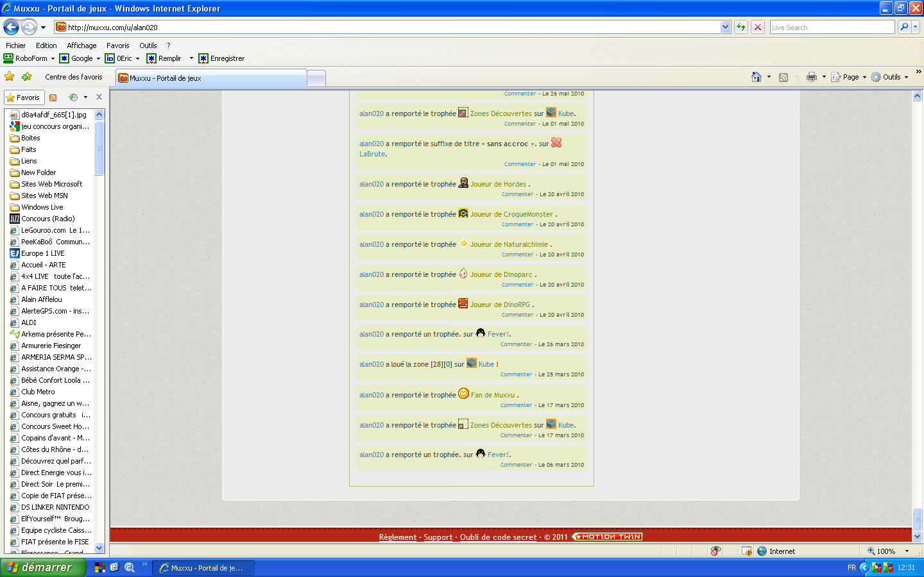
Task: Open the Favoris menu in the menu bar
Action: point(118,46)
